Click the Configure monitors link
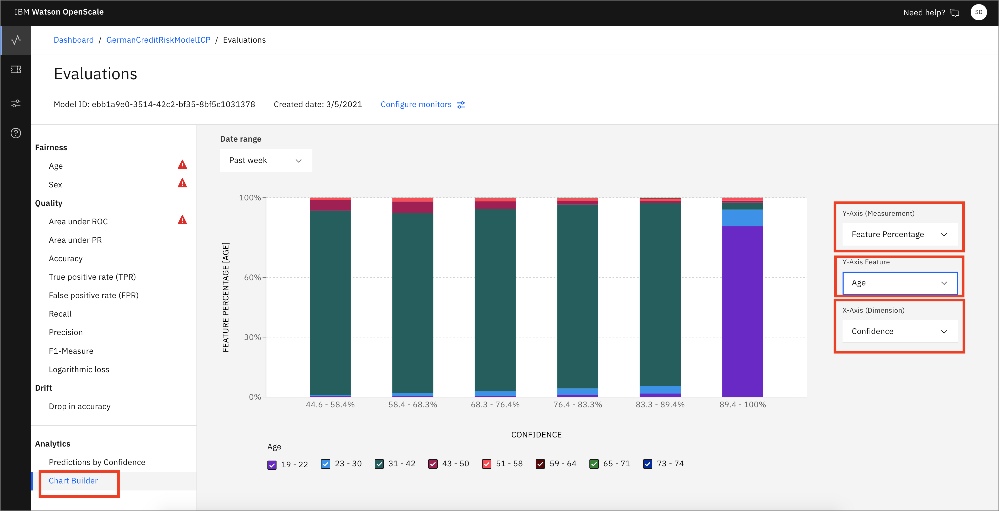The width and height of the screenshot is (999, 511). tap(416, 104)
